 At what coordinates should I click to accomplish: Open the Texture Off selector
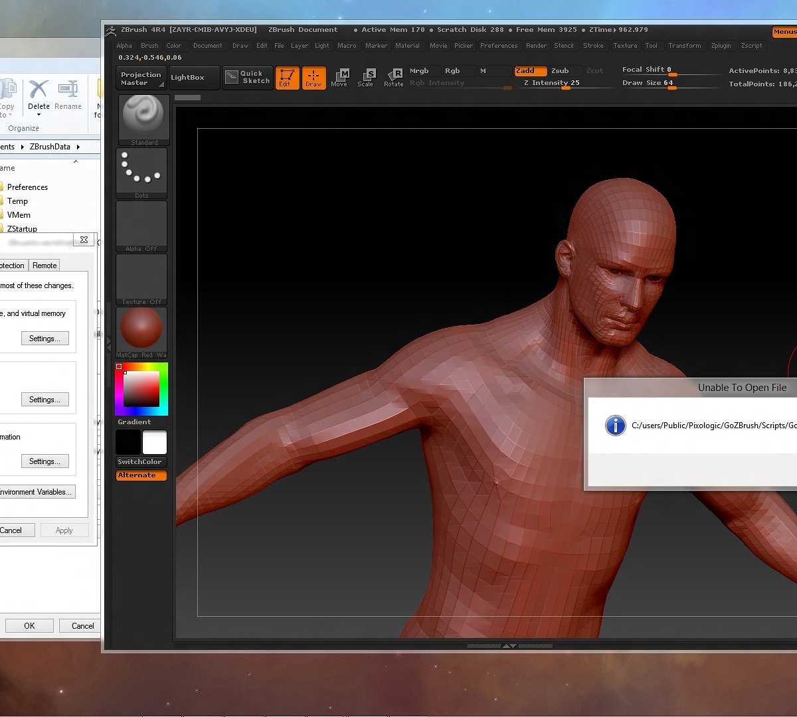pos(141,279)
